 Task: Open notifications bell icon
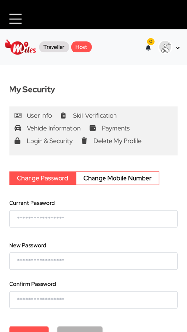click(x=148, y=48)
